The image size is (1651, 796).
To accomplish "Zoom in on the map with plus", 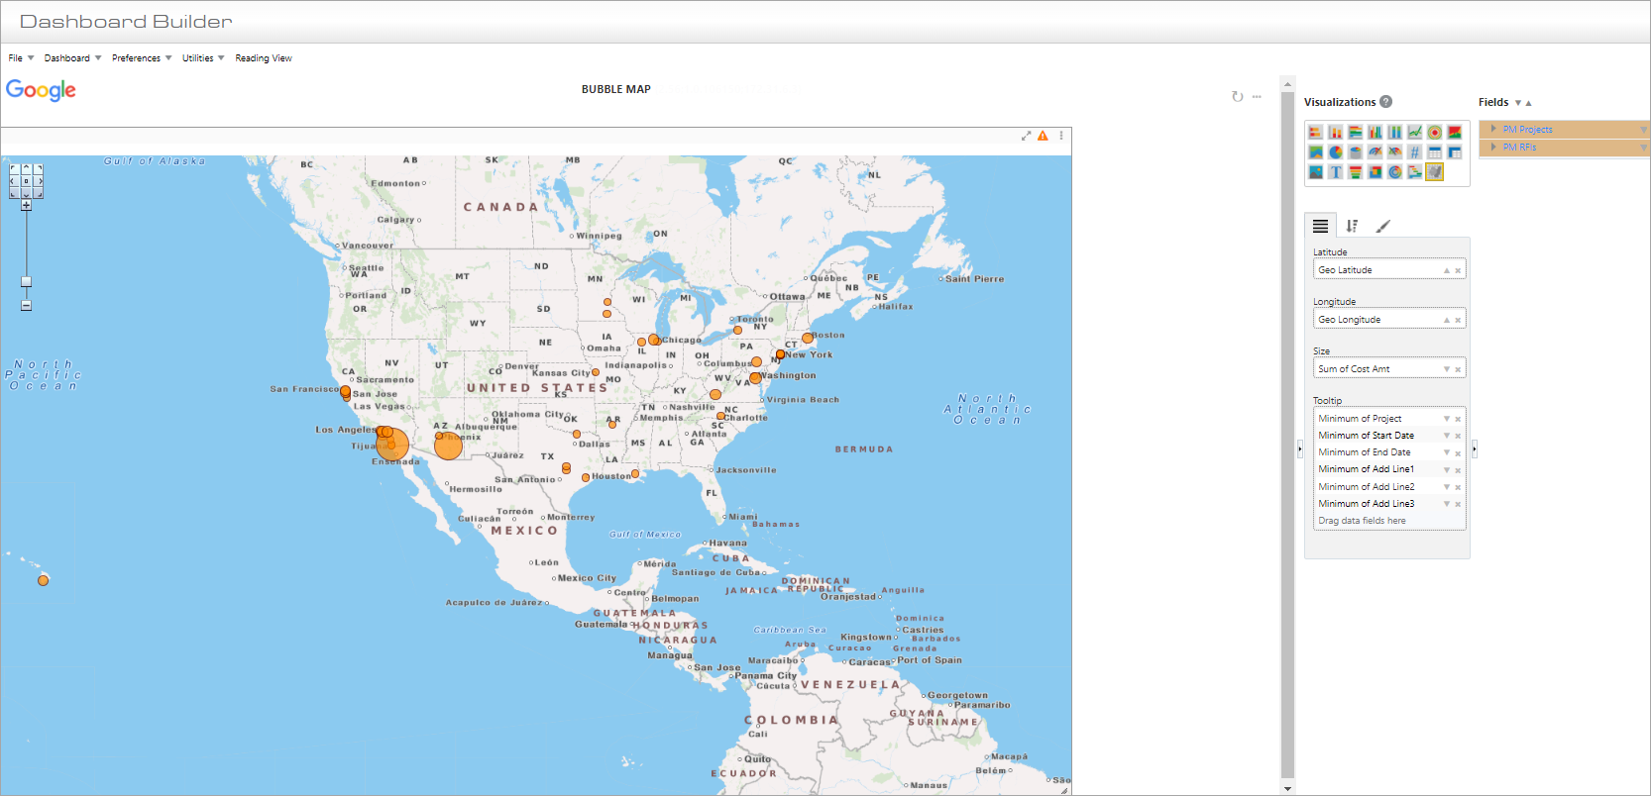I will 26,206.
